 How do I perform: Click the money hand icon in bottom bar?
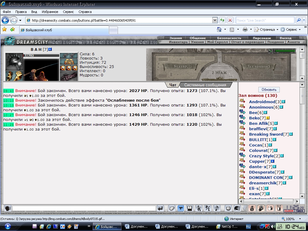[261, 208]
